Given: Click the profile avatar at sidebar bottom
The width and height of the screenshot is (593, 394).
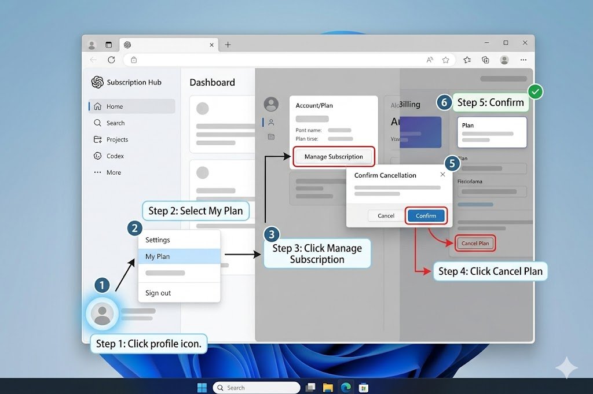Looking at the screenshot, I should [102, 314].
